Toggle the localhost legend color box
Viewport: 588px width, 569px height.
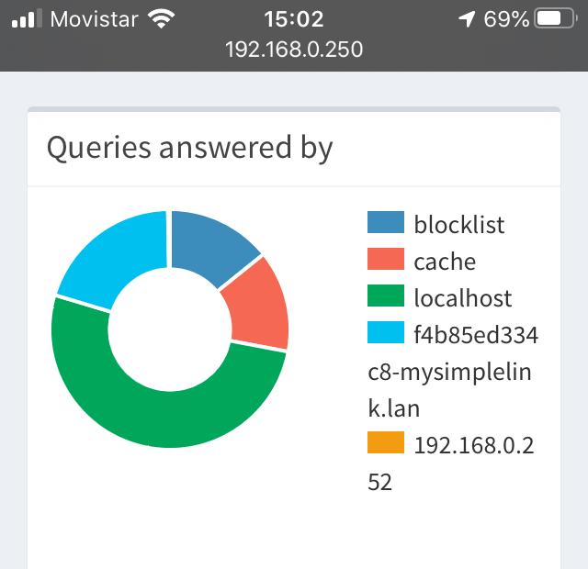[x=386, y=296]
